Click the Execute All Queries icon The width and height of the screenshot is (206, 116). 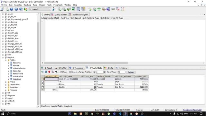pos(16,9)
